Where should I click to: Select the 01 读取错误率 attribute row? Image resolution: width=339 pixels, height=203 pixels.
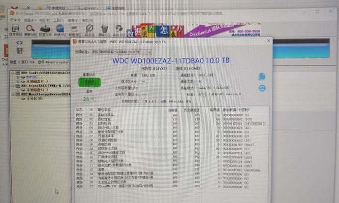(171, 115)
